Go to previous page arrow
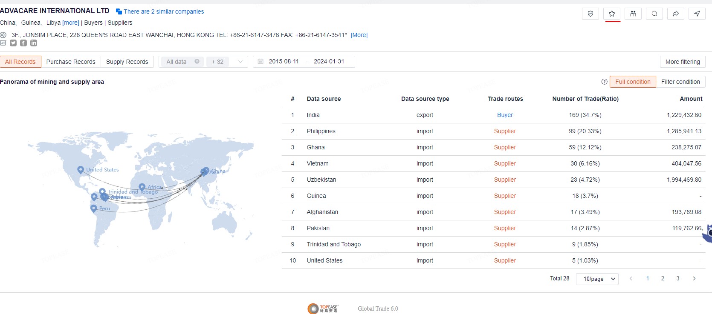The width and height of the screenshot is (712, 314). (631, 278)
